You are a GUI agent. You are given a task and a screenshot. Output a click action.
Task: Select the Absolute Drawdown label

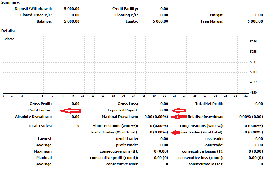pos(33,117)
